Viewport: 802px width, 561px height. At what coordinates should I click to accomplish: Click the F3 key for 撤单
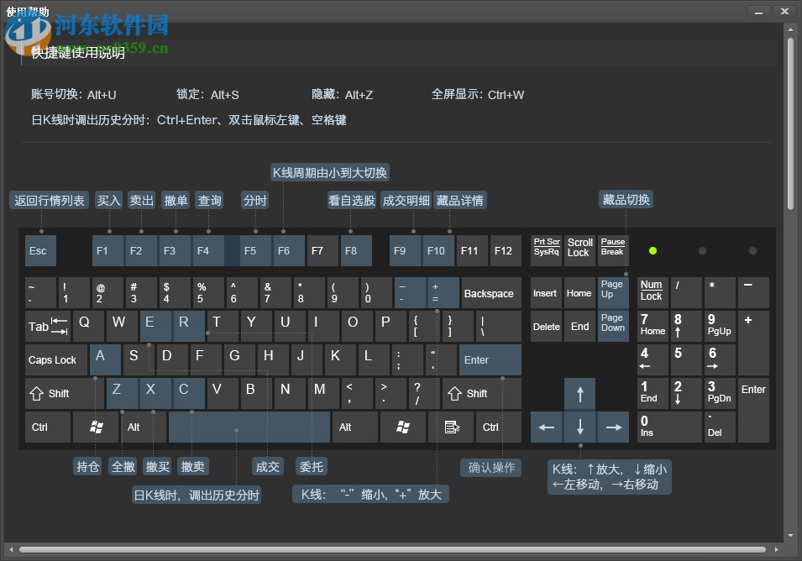coord(175,250)
